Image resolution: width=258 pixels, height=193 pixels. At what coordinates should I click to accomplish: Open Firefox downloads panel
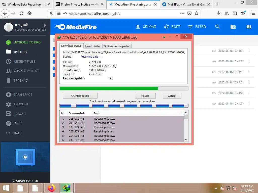pyautogui.click(x=218, y=13)
